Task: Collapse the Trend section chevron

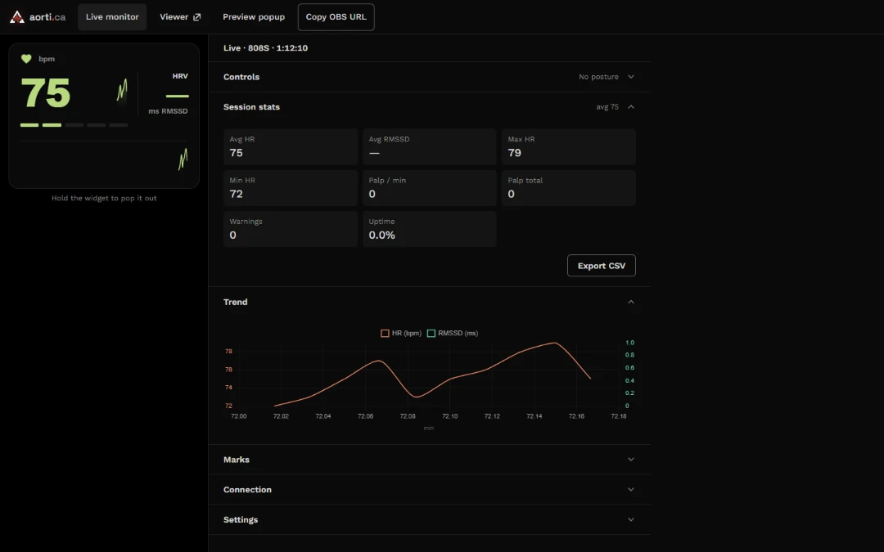Action: pyautogui.click(x=631, y=302)
